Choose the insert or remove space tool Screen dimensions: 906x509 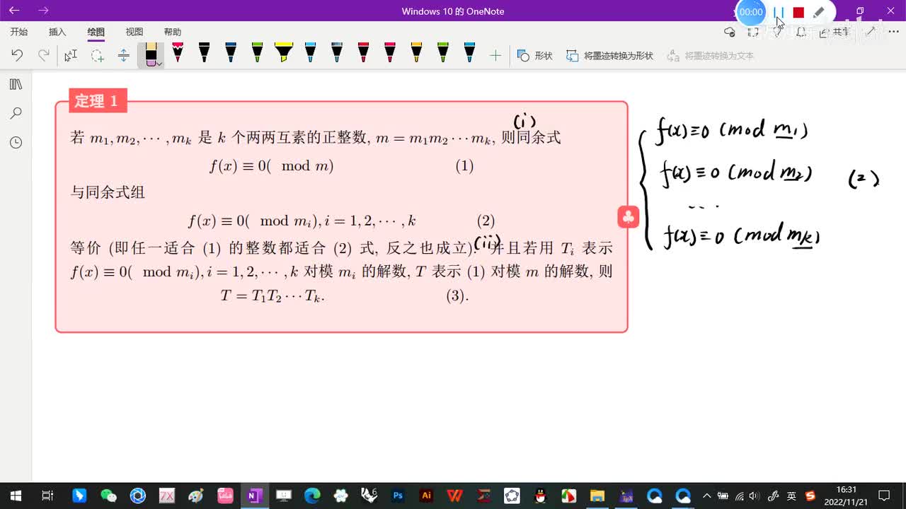click(x=124, y=55)
